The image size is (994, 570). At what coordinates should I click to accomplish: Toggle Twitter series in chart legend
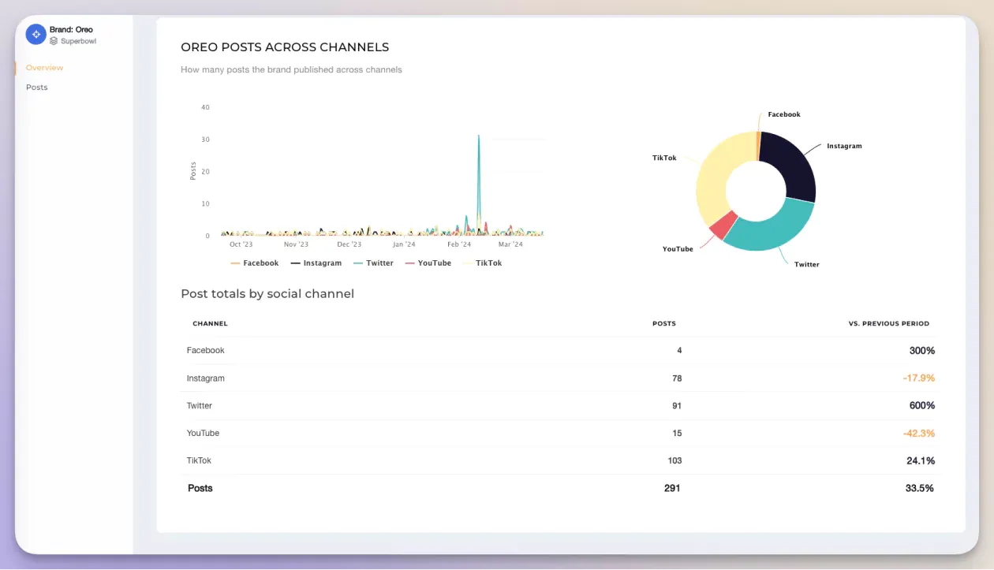373,263
